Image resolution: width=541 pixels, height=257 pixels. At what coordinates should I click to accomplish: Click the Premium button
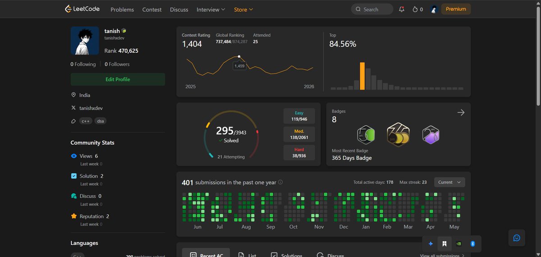point(456,9)
